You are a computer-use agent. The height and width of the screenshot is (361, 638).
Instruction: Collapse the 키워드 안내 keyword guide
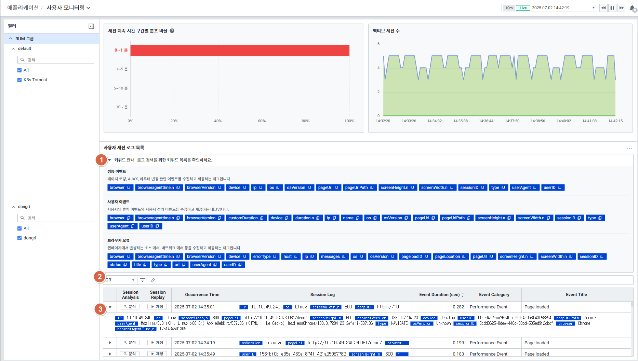(x=110, y=160)
